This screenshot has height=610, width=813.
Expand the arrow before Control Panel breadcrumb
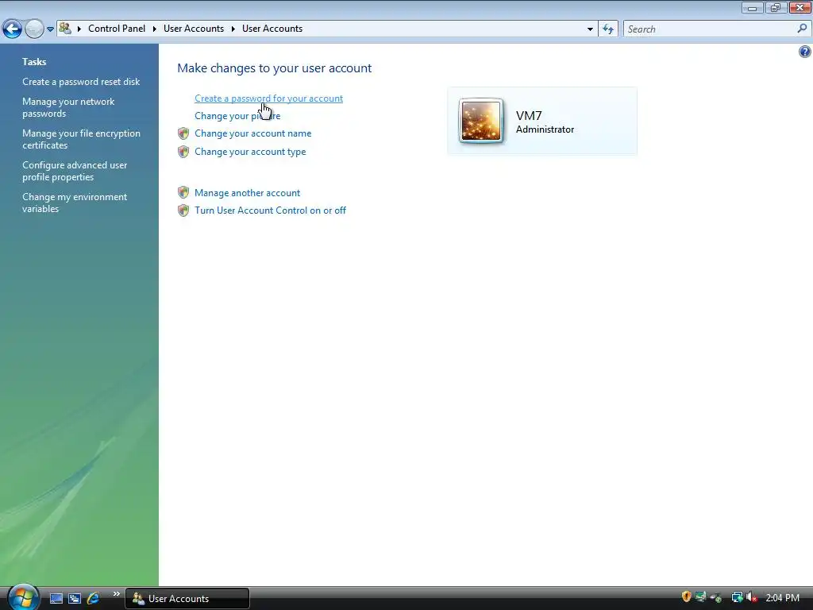coord(79,29)
